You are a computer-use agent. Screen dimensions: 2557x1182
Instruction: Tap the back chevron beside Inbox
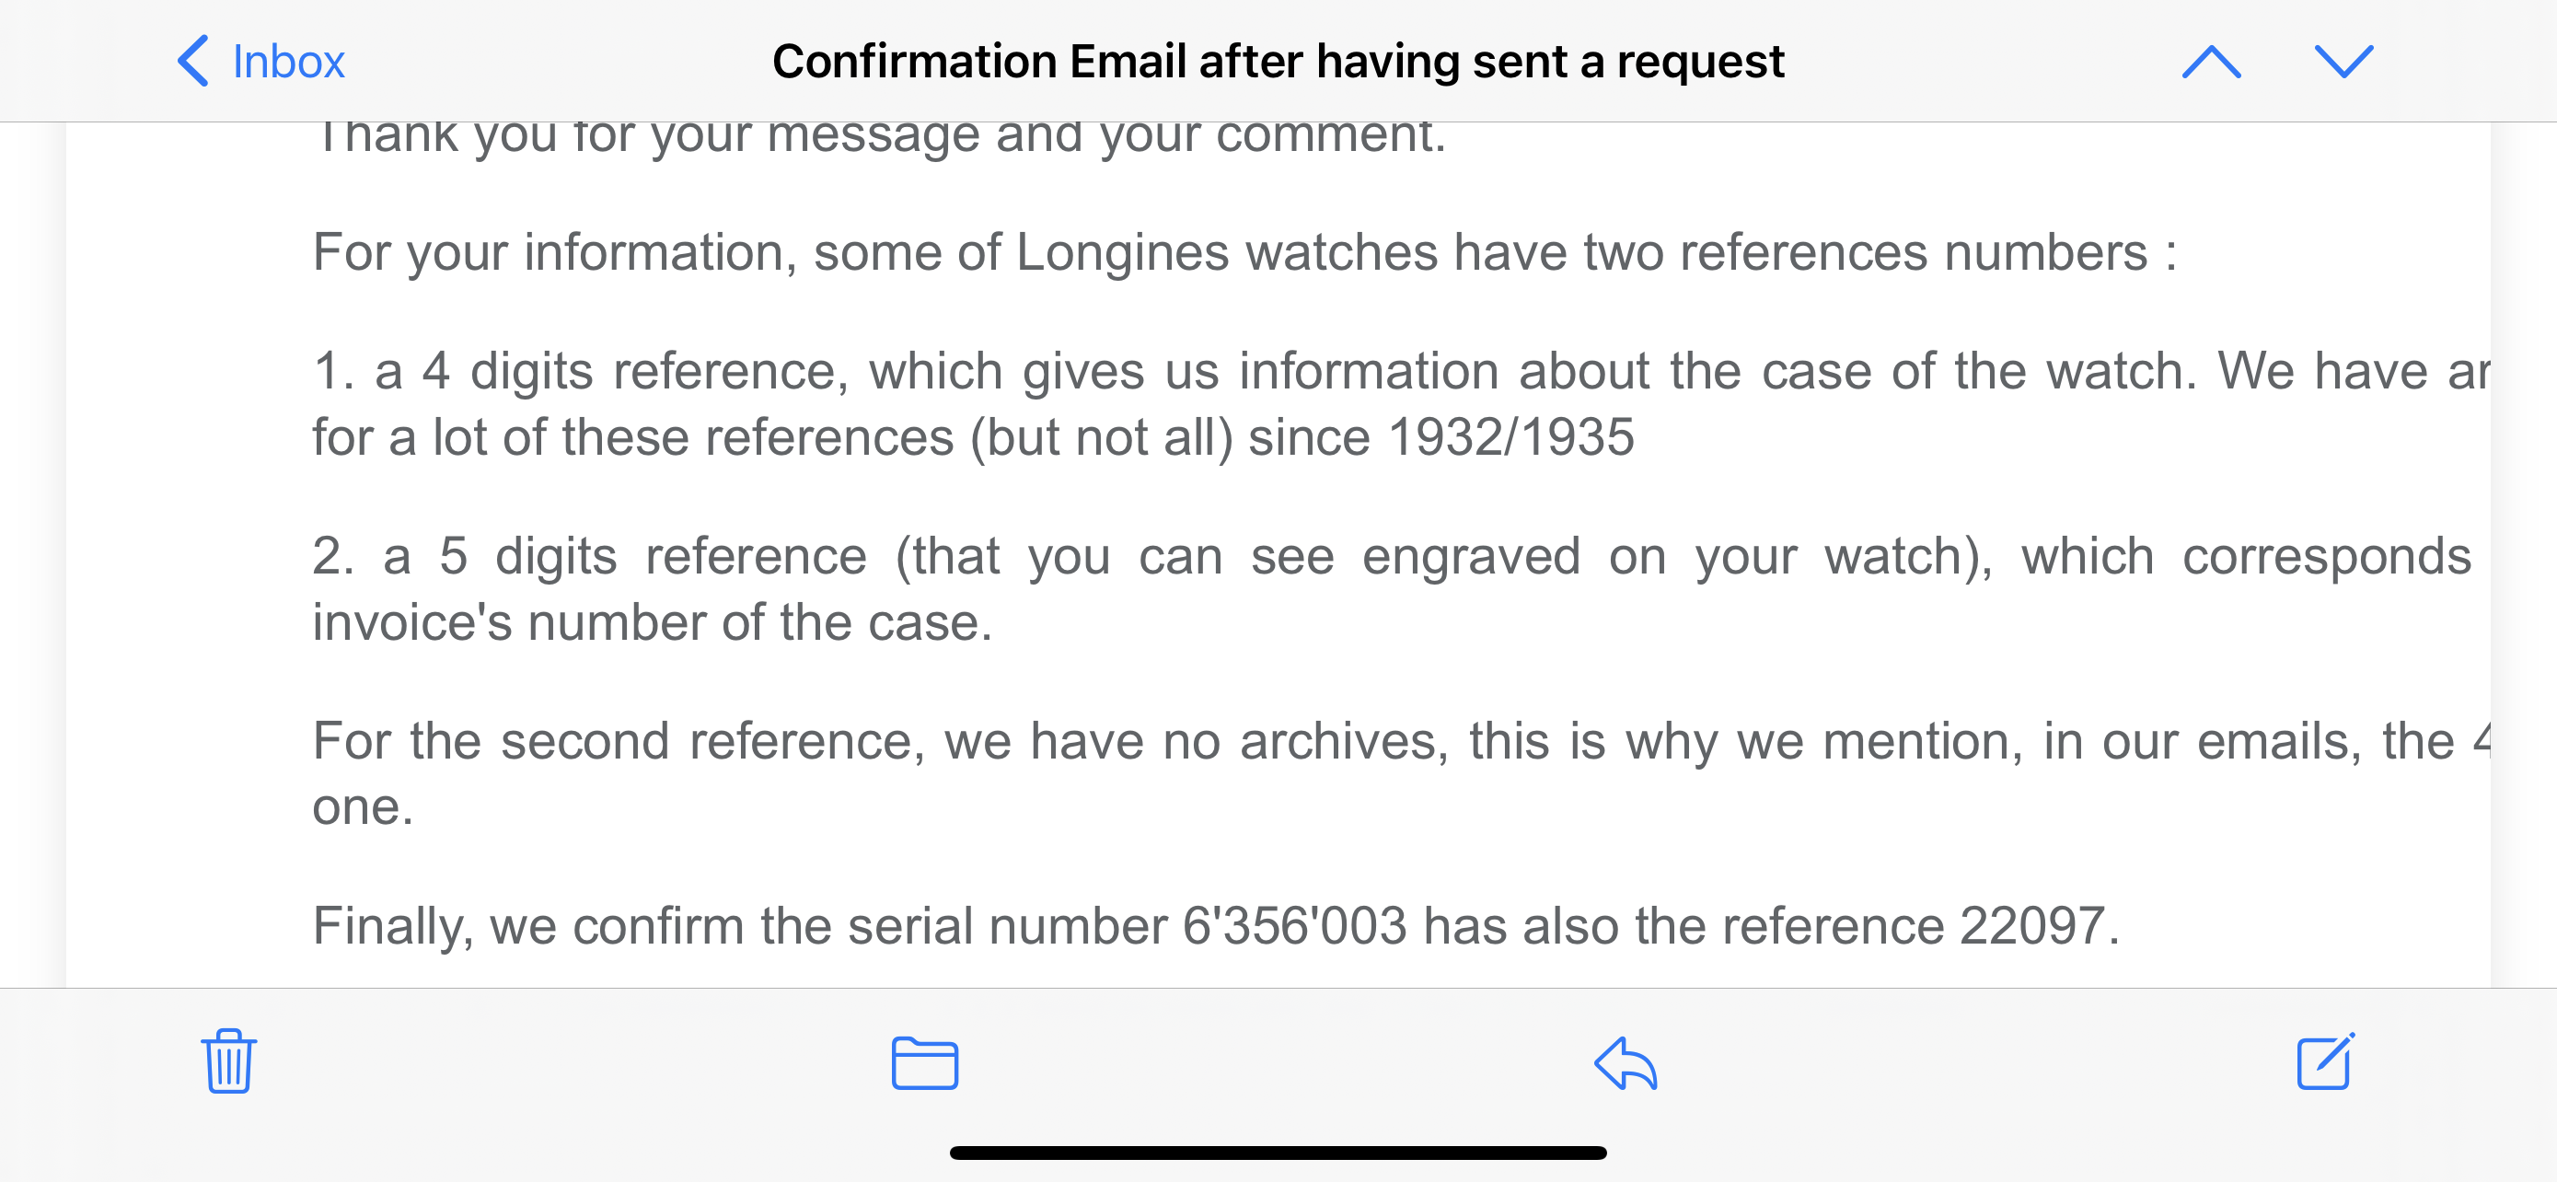[192, 62]
